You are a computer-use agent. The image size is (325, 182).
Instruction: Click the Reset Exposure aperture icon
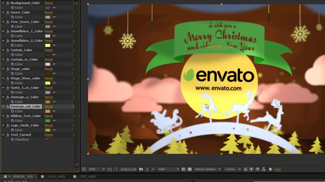point(270,169)
